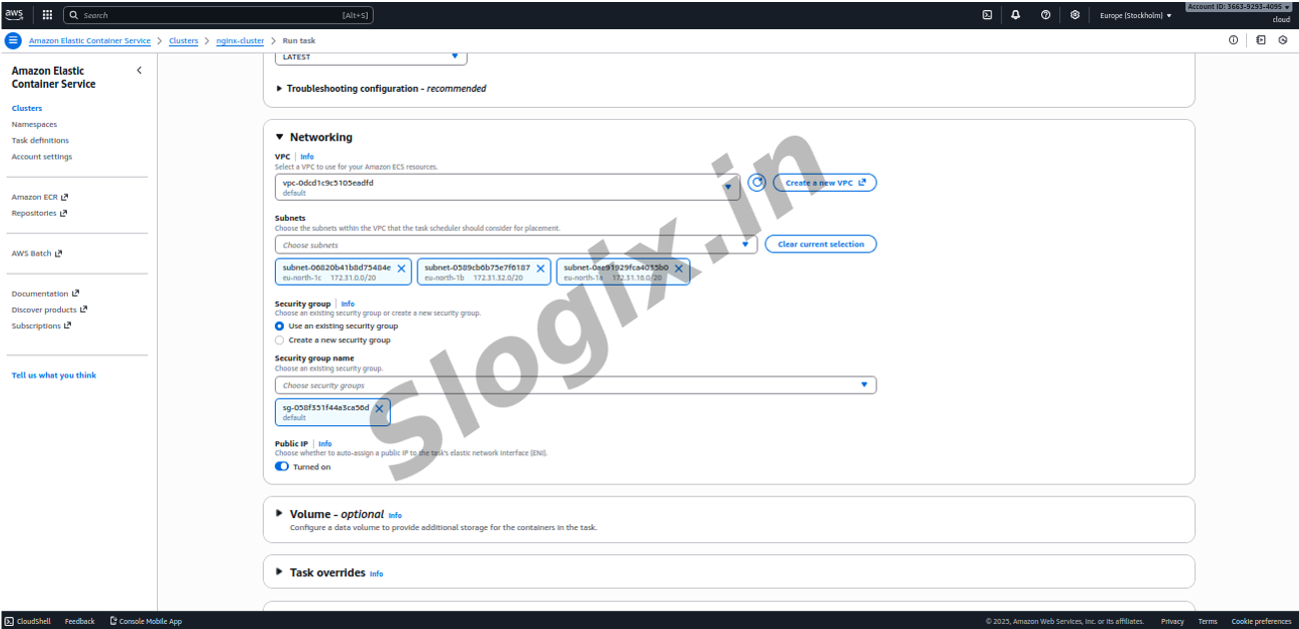
Task: Remove the default security group sg-058f351f44a3ca56d
Action: 379,408
